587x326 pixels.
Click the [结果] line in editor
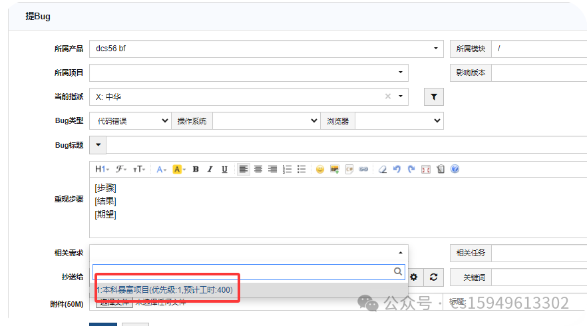pos(106,202)
